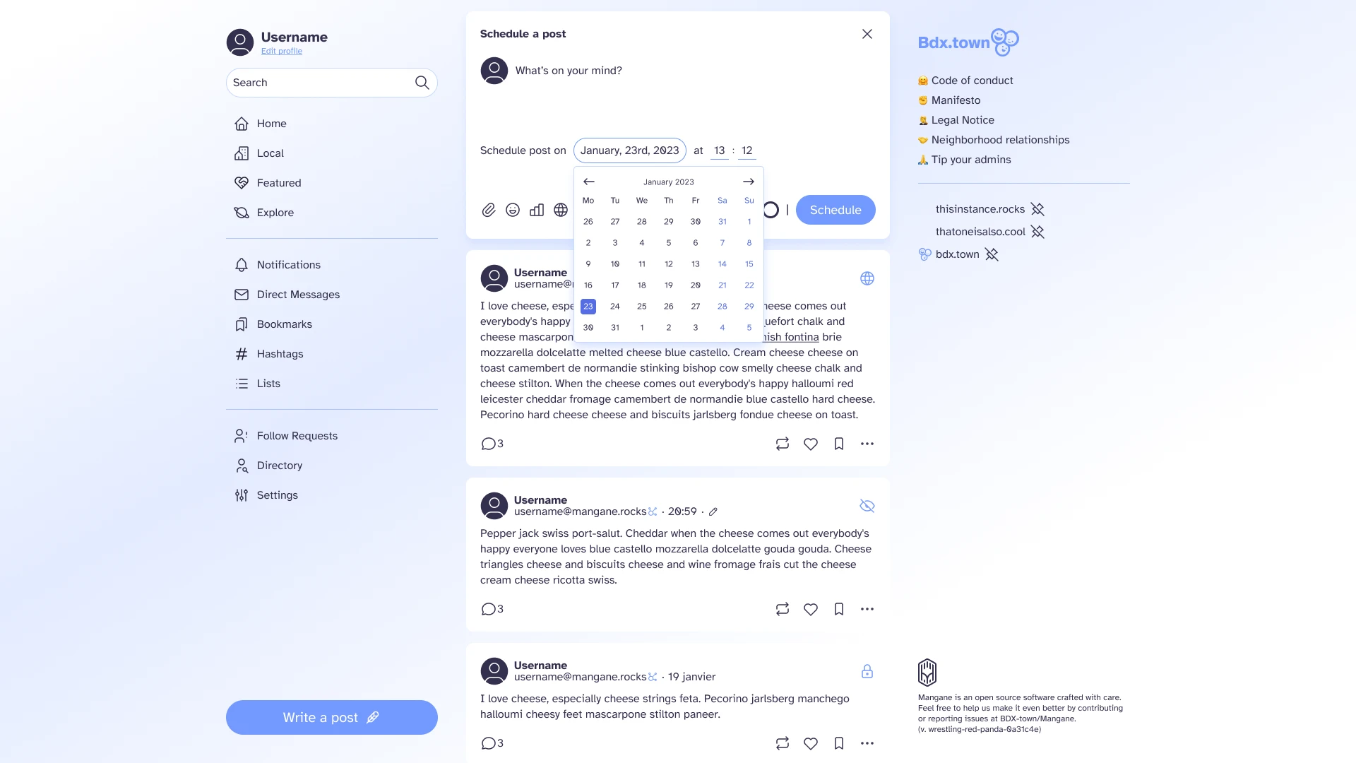
Task: Toggle visibility icon on second post
Action: tap(865, 506)
